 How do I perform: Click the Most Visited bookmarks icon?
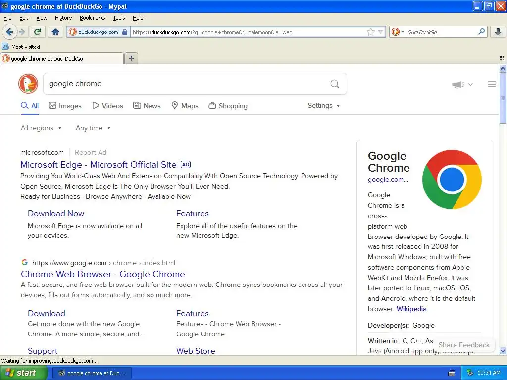pos(5,47)
